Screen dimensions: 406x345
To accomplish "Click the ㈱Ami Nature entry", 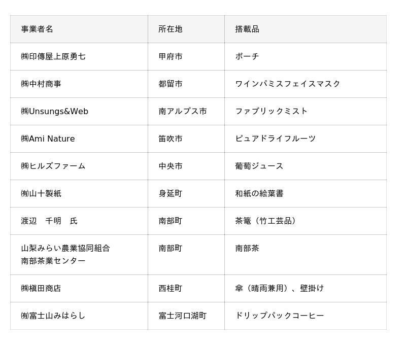I will [48, 139].
